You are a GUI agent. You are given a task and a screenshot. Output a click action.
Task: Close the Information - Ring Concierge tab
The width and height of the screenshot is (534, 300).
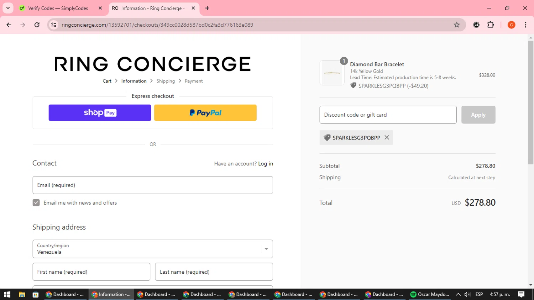(193, 8)
